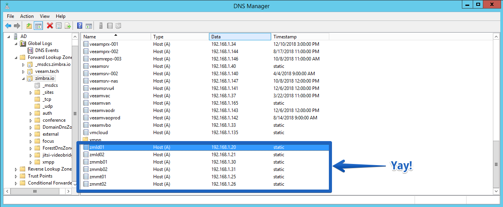Sort records by the Timestamp column header
This screenshot has width=503, height=207.
[x=300, y=36]
